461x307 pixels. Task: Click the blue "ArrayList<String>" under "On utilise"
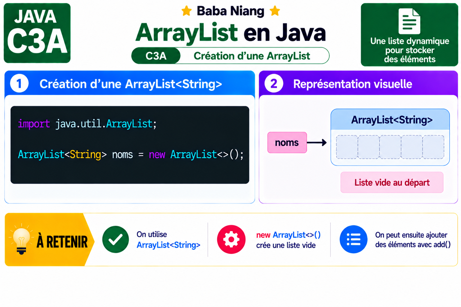(168, 245)
